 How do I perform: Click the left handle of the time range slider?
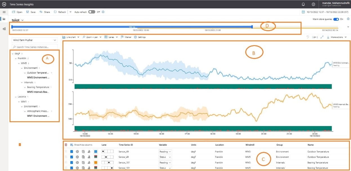(x=12, y=27)
